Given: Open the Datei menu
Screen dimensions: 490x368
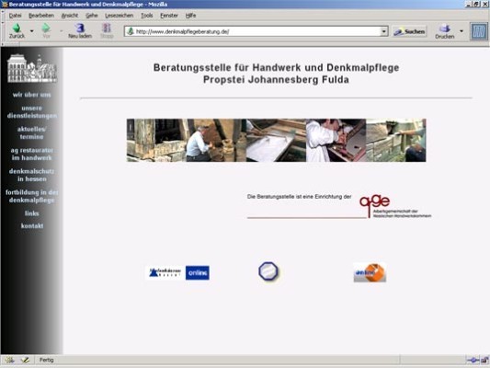Looking at the screenshot, I should pyautogui.click(x=15, y=16).
